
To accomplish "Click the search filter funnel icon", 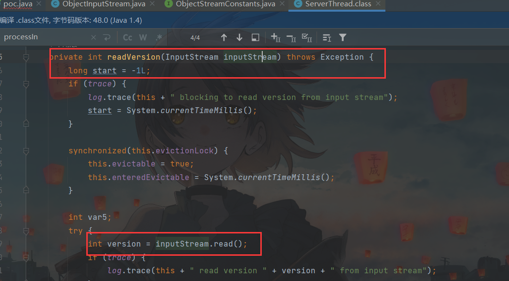I will point(343,37).
